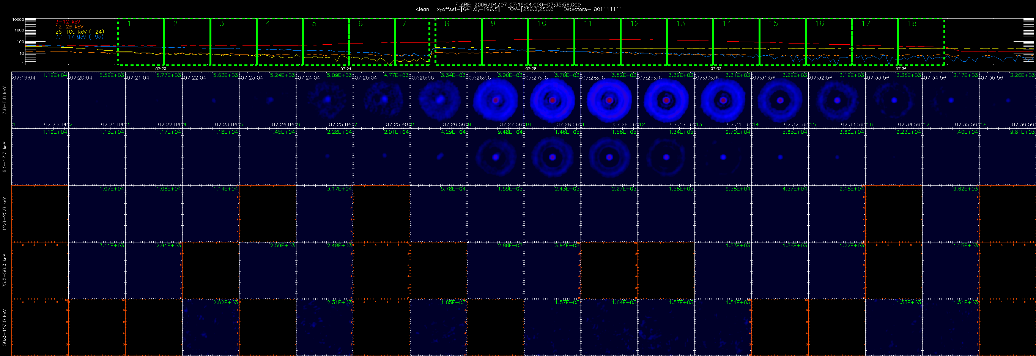Click the 10000 label on the count-rate axis
Screen dimensions: 1036x356
[x=18, y=20]
